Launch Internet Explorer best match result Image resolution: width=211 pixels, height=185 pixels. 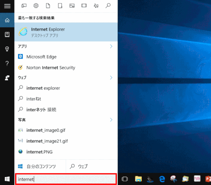coord(66,32)
